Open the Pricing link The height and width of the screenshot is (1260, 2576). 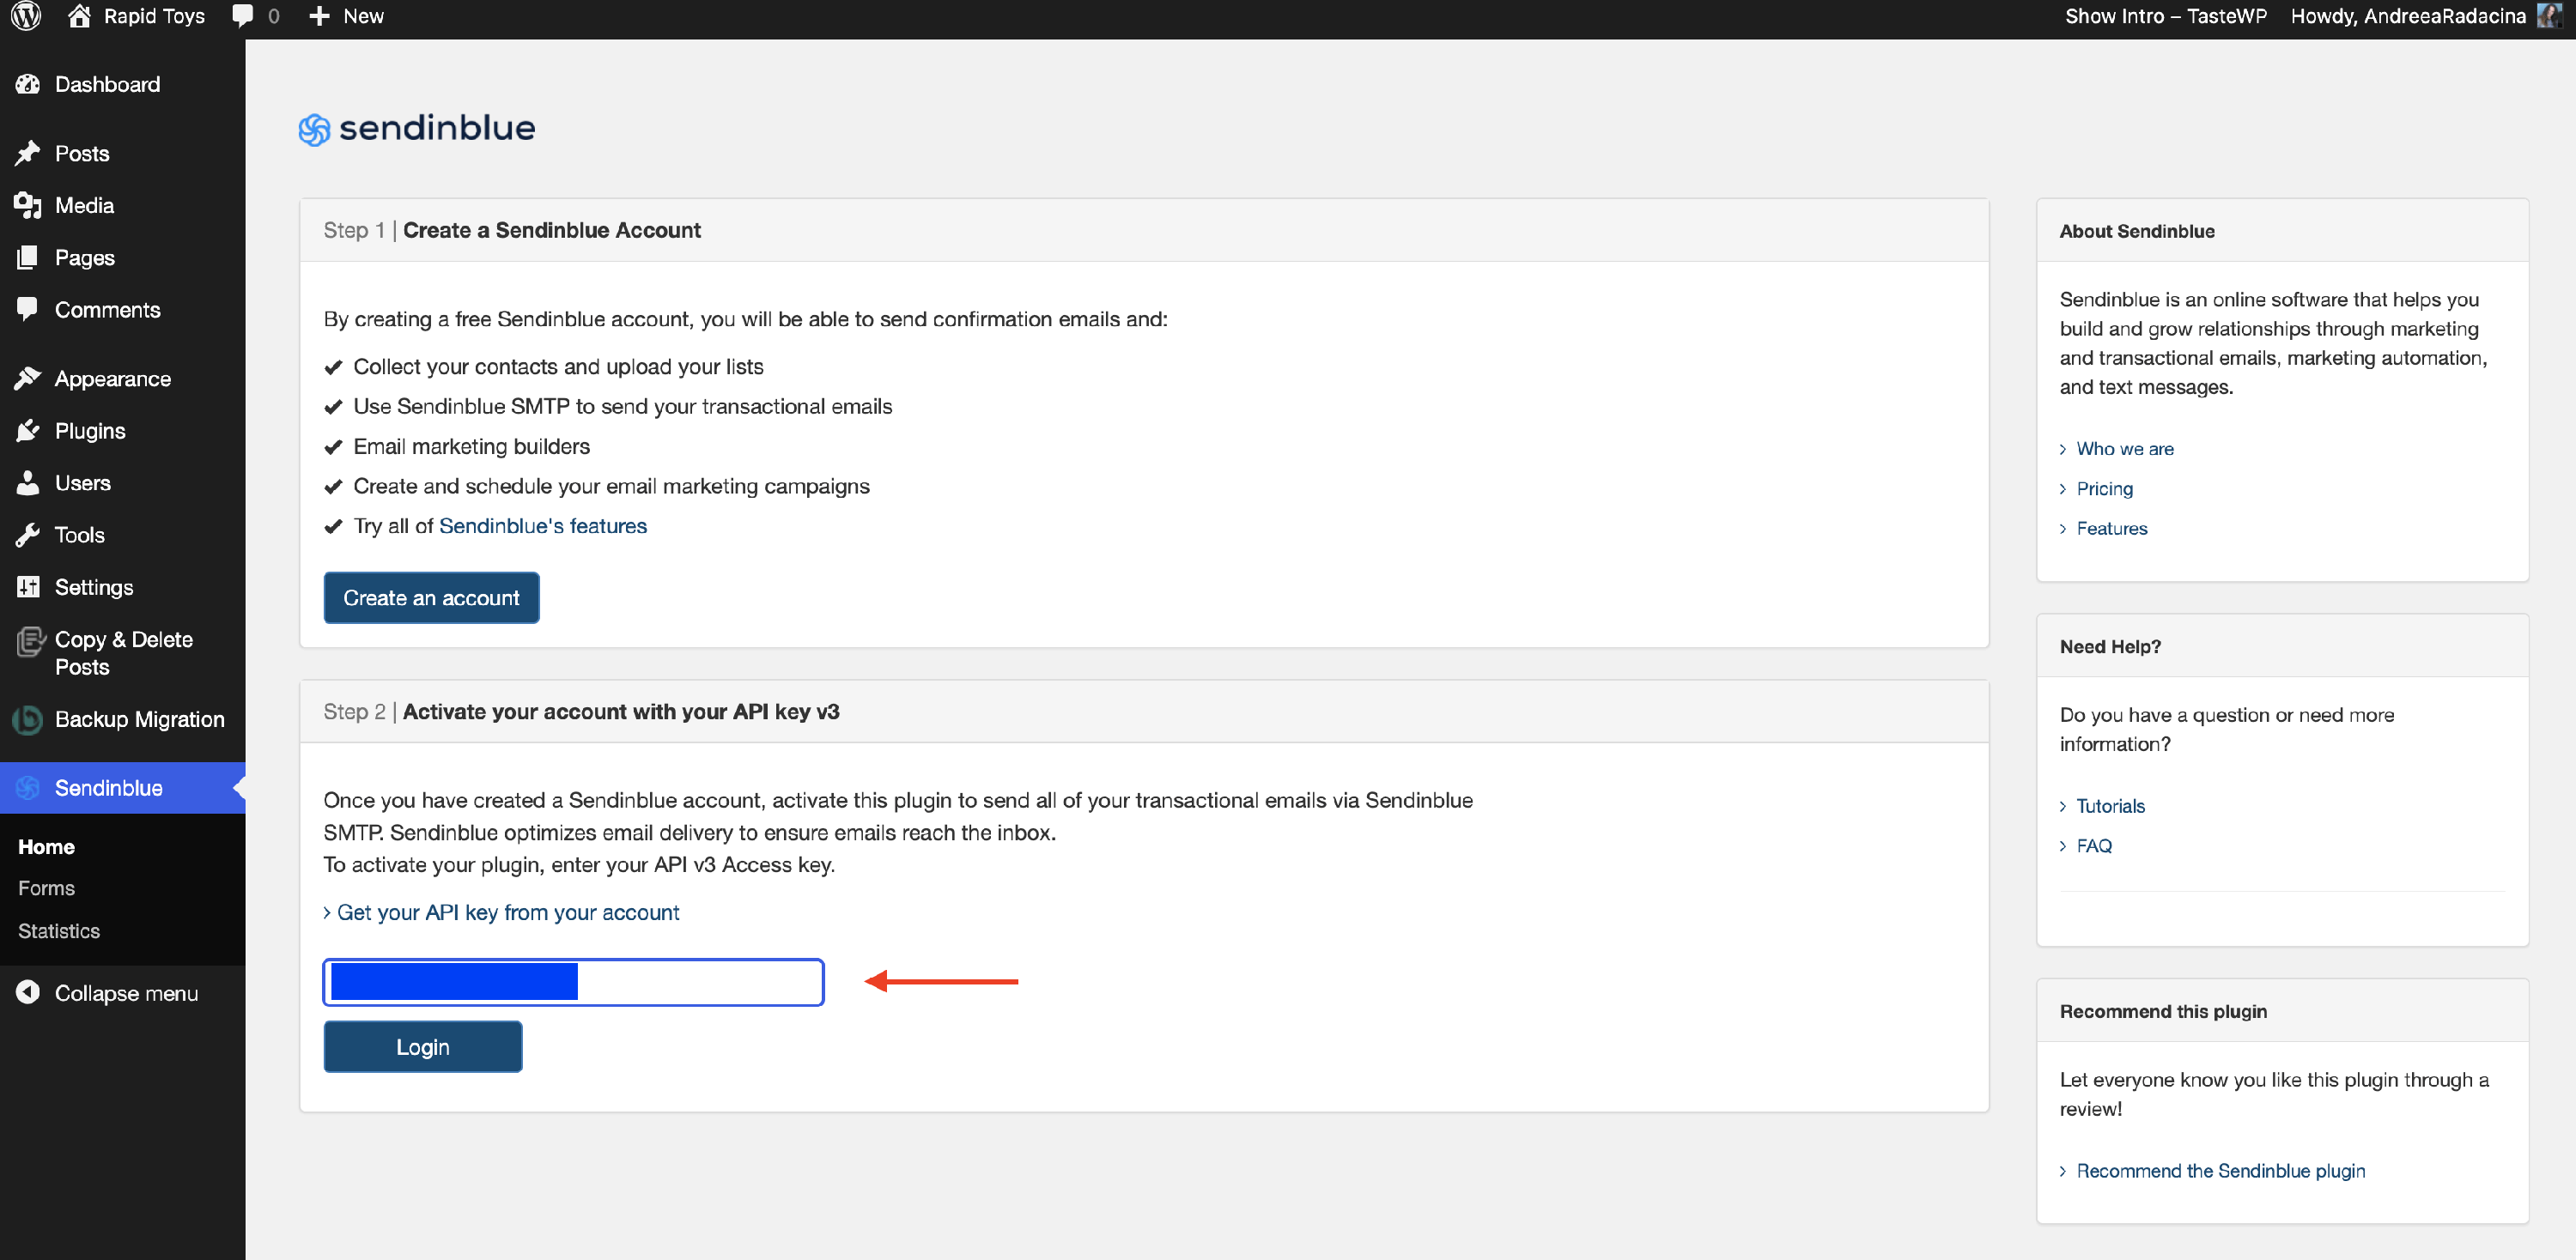tap(2104, 488)
